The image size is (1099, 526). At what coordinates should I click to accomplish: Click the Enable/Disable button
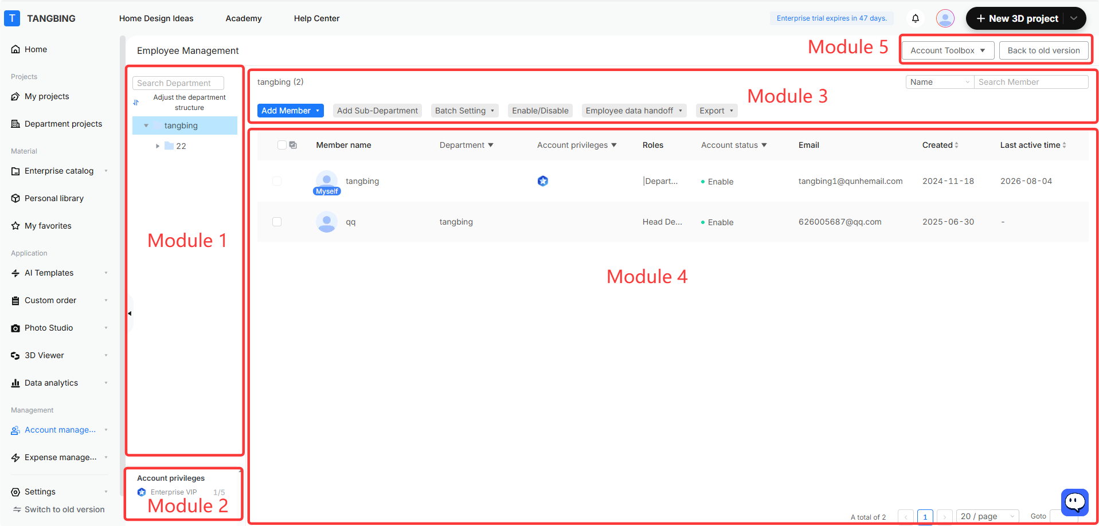pyautogui.click(x=540, y=111)
